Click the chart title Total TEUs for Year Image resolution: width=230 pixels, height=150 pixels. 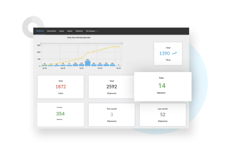78,38
